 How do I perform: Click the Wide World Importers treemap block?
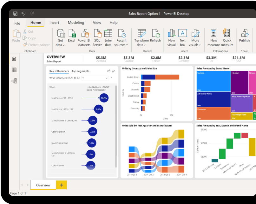242,103
